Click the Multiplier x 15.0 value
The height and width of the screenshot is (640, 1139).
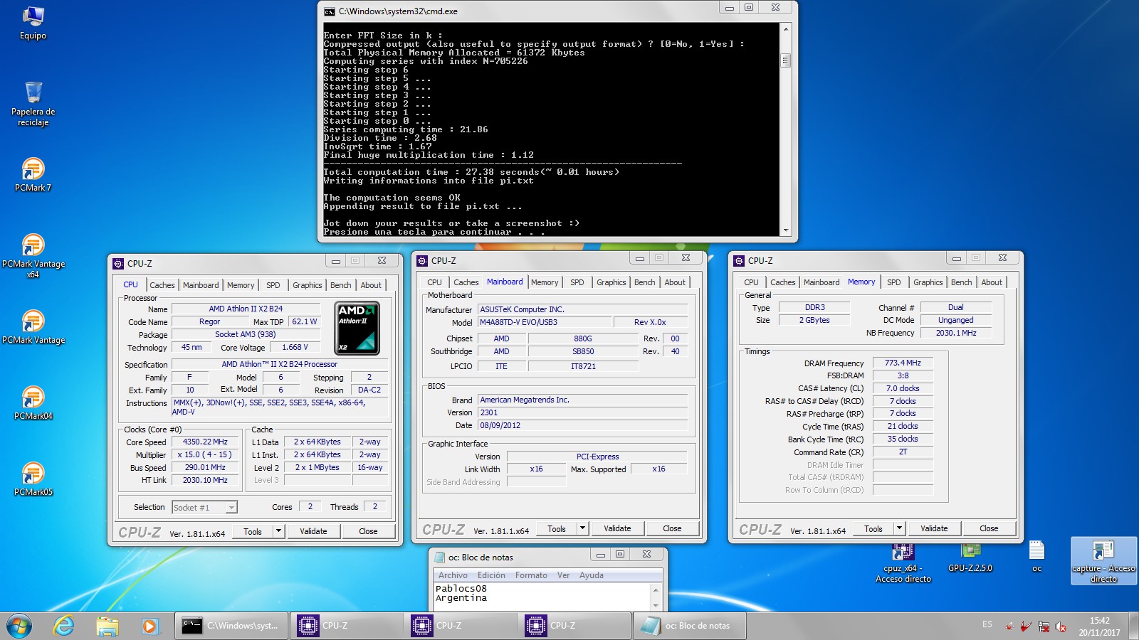pyautogui.click(x=205, y=455)
